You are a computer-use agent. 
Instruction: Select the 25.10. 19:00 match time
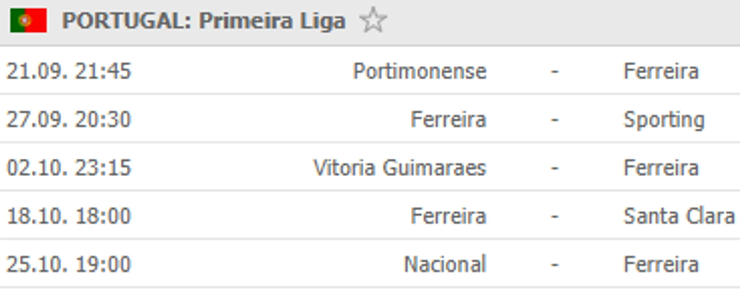(69, 264)
